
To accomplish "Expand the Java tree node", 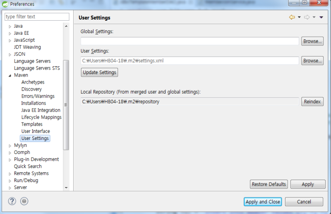I will [10, 26].
